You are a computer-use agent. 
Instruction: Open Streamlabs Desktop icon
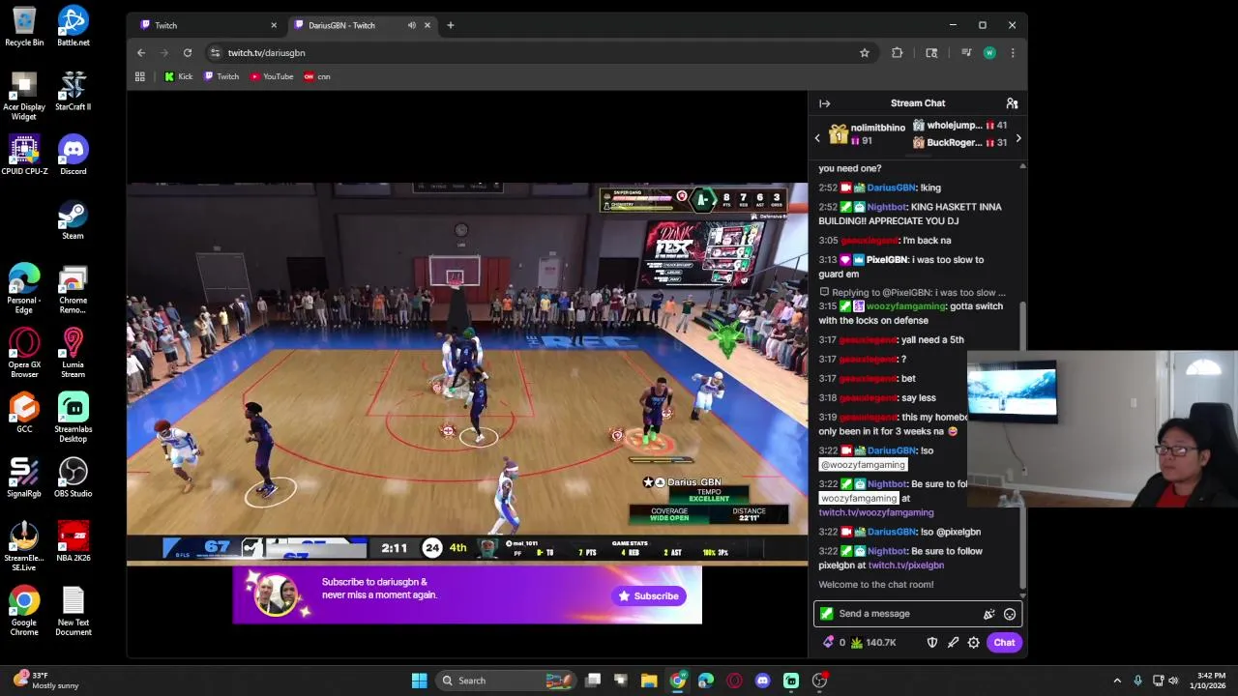click(74, 419)
